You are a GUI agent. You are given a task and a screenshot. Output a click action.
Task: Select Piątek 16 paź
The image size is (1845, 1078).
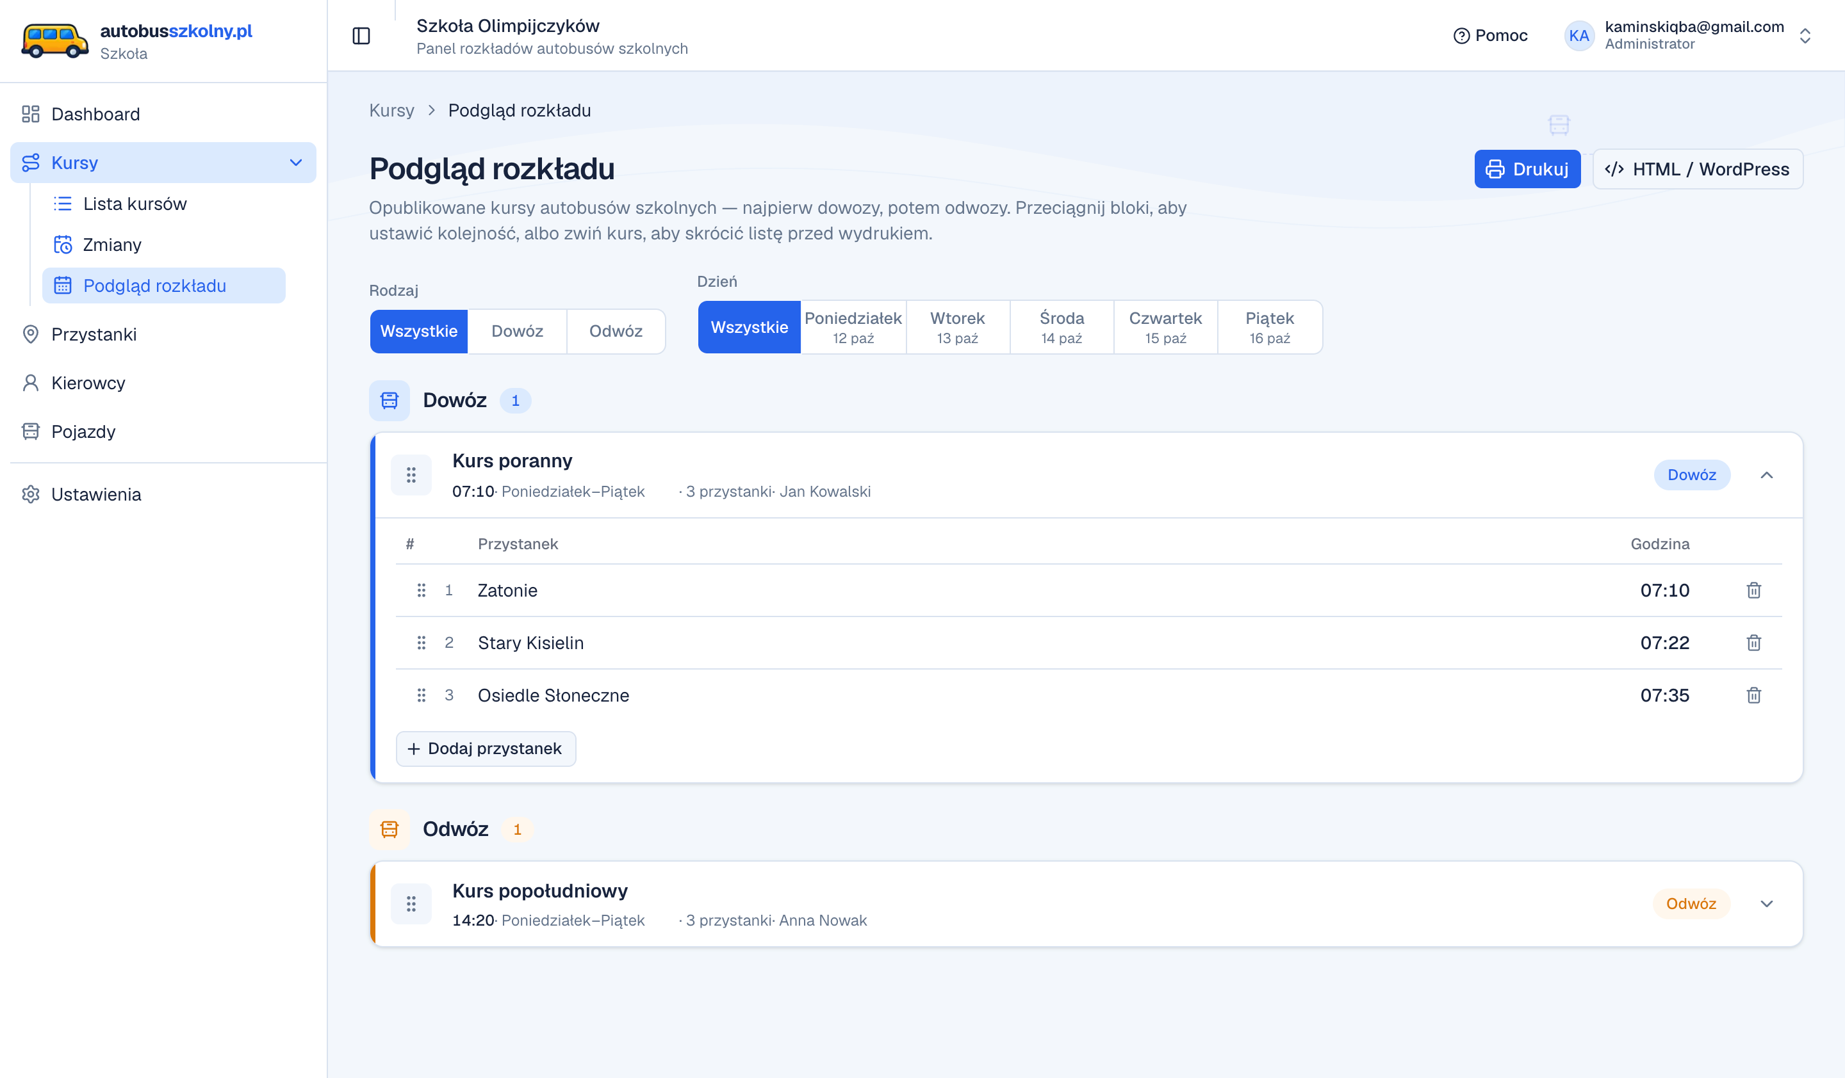click(x=1270, y=327)
